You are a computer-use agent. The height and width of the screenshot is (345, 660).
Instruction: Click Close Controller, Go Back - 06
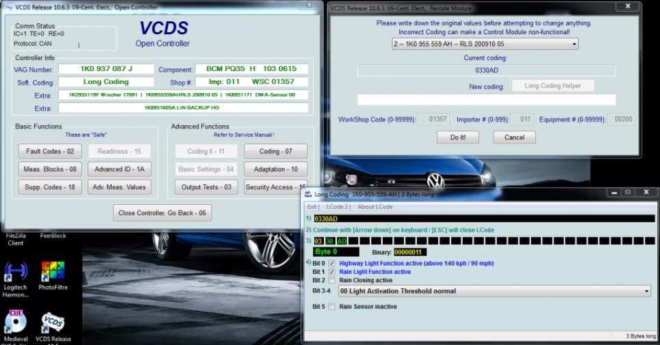(162, 213)
